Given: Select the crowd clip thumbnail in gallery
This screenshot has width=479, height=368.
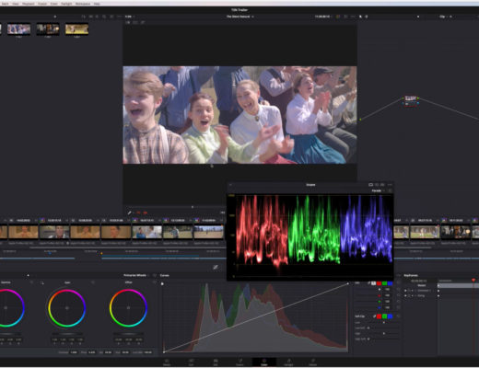Looking at the screenshot, I should [18, 29].
